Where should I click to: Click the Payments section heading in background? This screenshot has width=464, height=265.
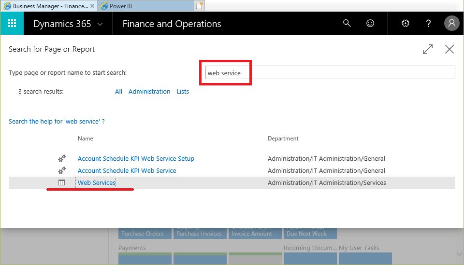pos(132,248)
